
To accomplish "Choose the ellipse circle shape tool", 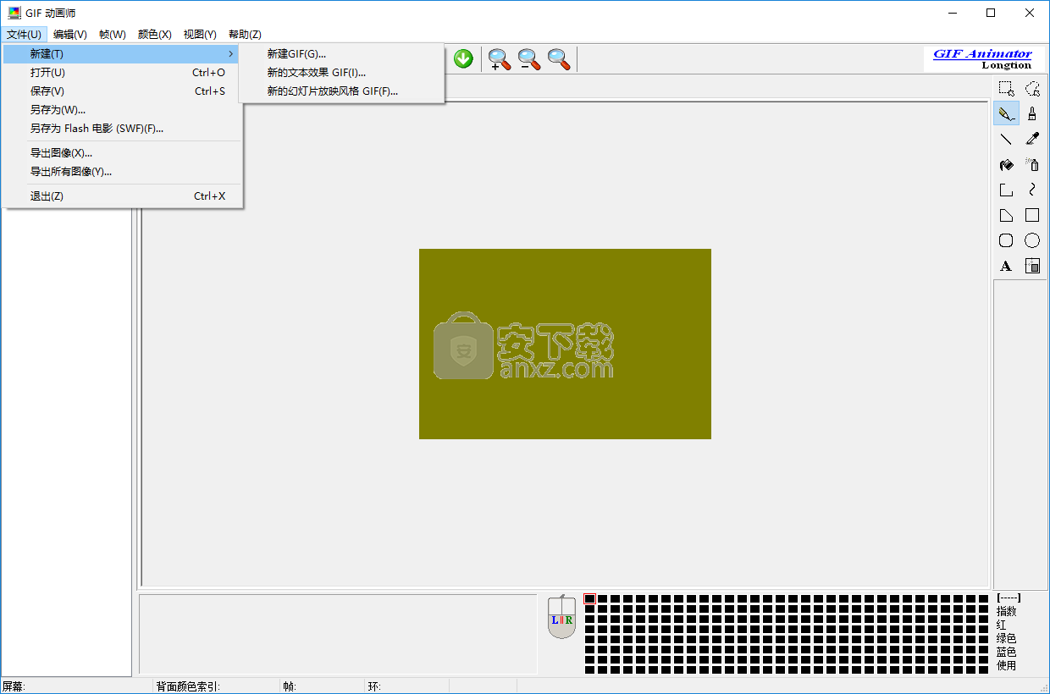I will pyautogui.click(x=1032, y=240).
